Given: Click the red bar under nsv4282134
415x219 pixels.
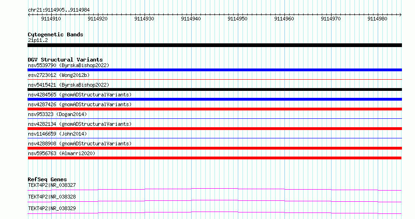Looking at the screenshot, I should pos(214,129).
